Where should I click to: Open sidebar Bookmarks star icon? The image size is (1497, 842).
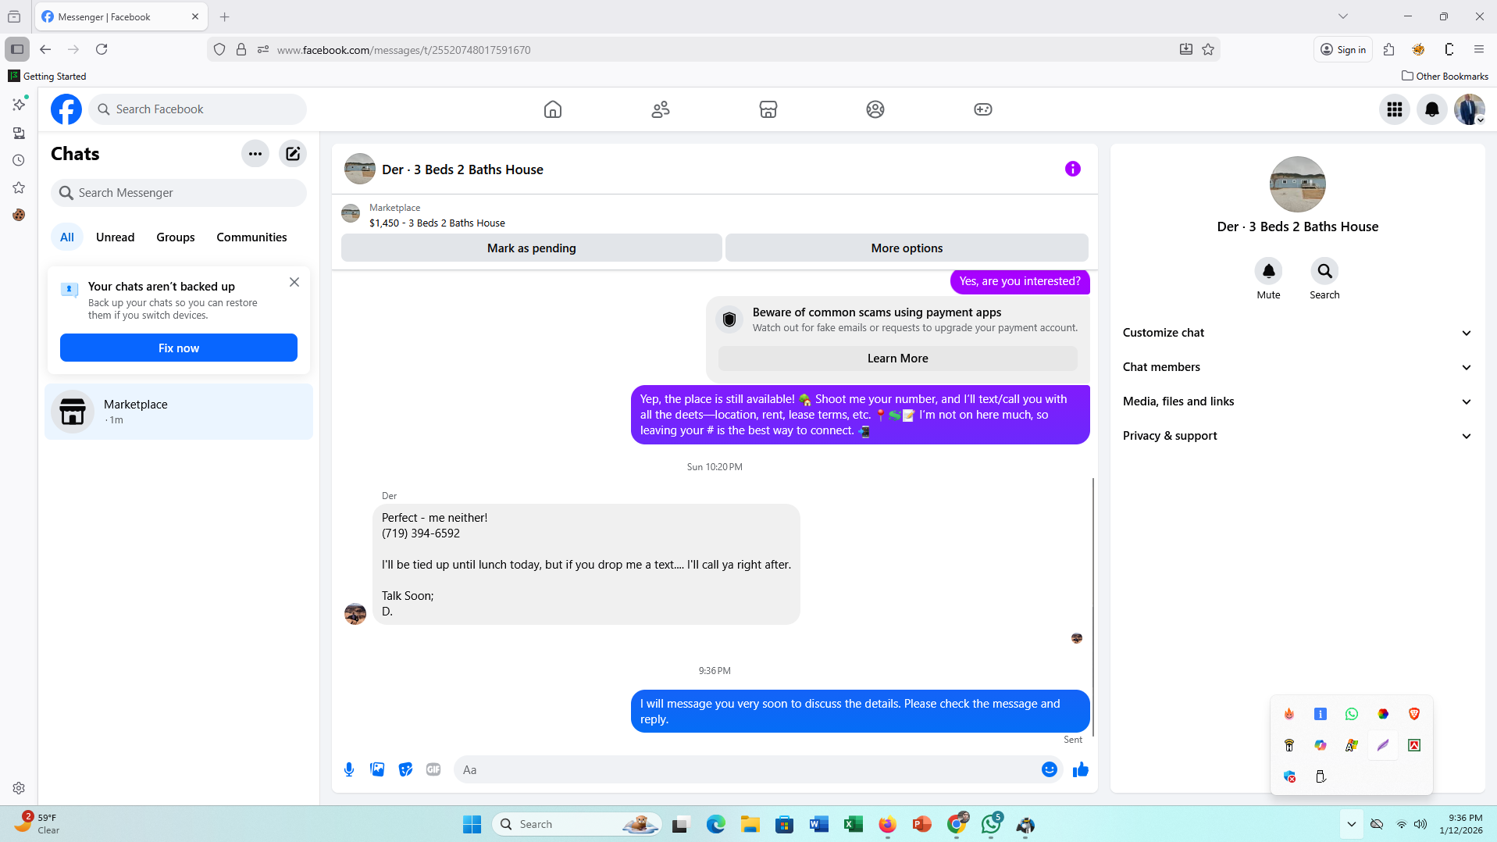pos(19,187)
